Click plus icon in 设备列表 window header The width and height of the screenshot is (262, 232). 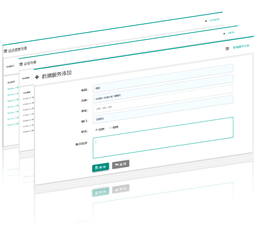pyautogui.click(x=224, y=34)
